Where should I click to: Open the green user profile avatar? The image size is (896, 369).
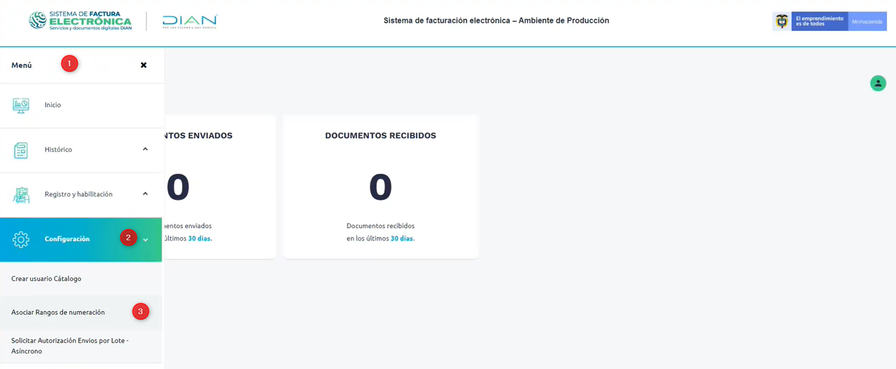click(878, 83)
